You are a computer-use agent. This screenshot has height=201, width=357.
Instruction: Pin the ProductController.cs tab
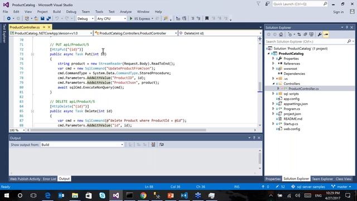pos(44,27)
